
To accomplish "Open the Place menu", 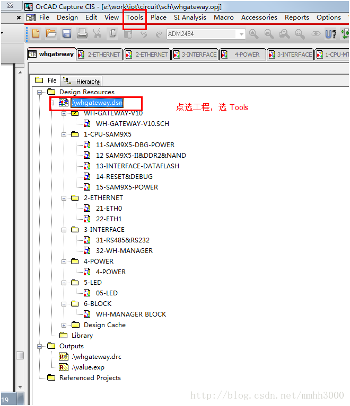I will (159, 17).
